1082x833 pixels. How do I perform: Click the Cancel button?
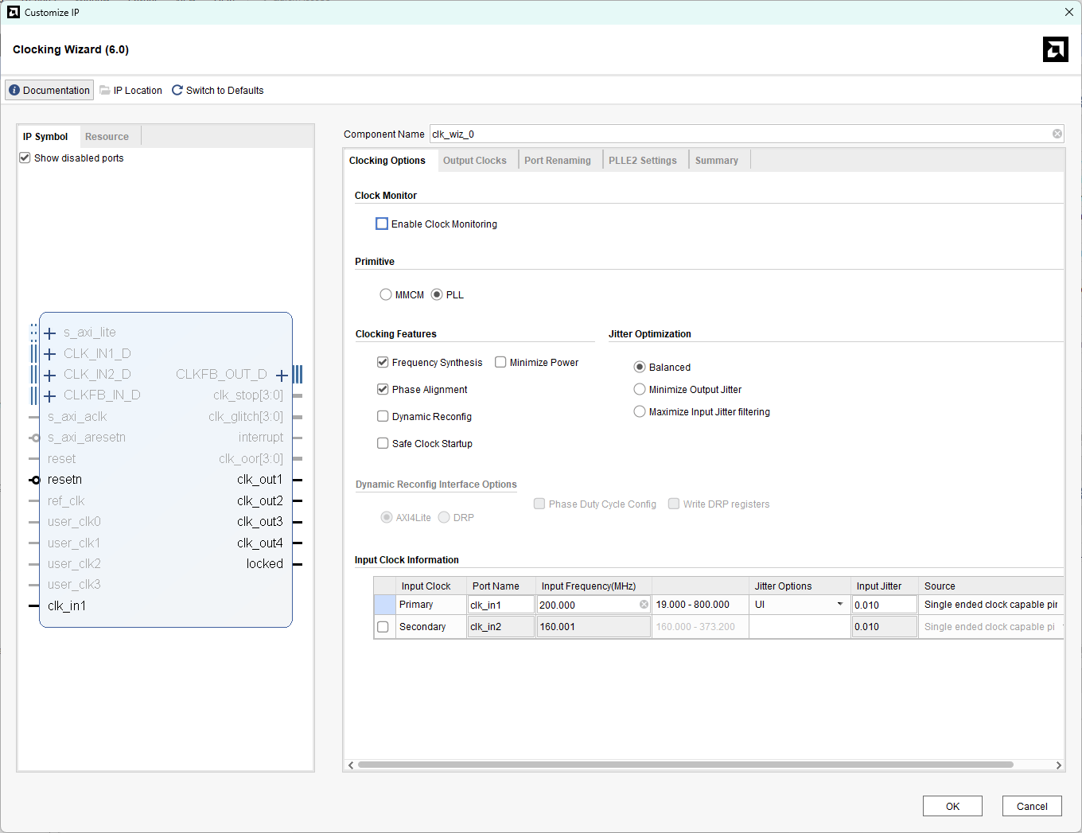[1032, 806]
